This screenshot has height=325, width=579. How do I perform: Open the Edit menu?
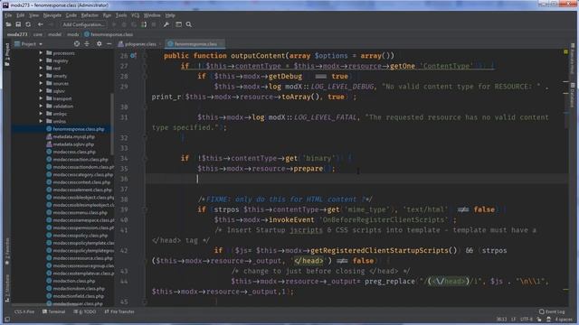(x=20, y=15)
